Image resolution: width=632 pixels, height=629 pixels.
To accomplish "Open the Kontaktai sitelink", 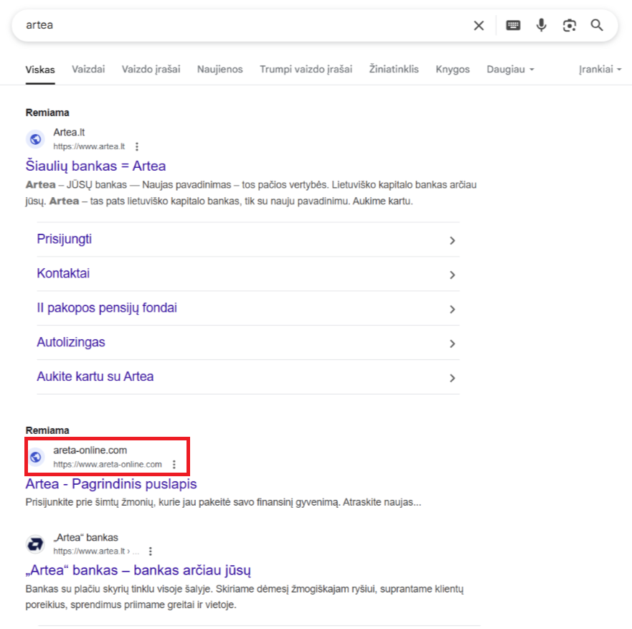I will point(63,273).
